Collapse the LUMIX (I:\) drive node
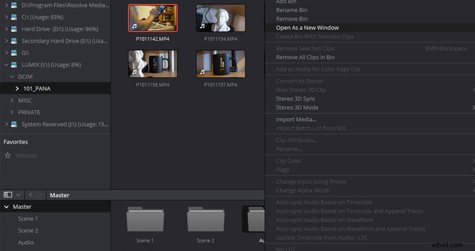Viewport: 475px width, 251px height. point(6,65)
